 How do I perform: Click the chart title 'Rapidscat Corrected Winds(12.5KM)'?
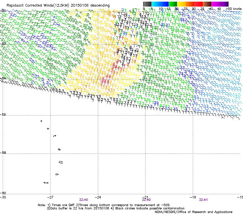point(38,5)
